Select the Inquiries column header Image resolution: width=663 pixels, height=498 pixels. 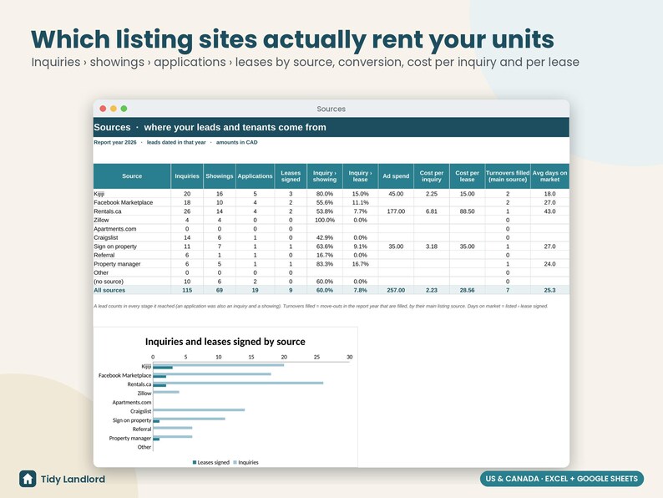(x=187, y=176)
